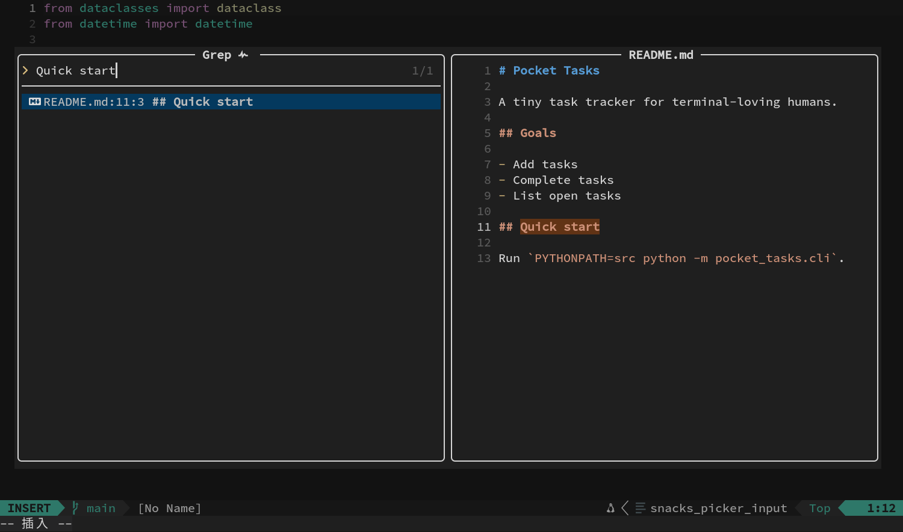This screenshot has height=532, width=903.
Task: Click the Linux penguin icon in the statusline
Action: (610, 508)
